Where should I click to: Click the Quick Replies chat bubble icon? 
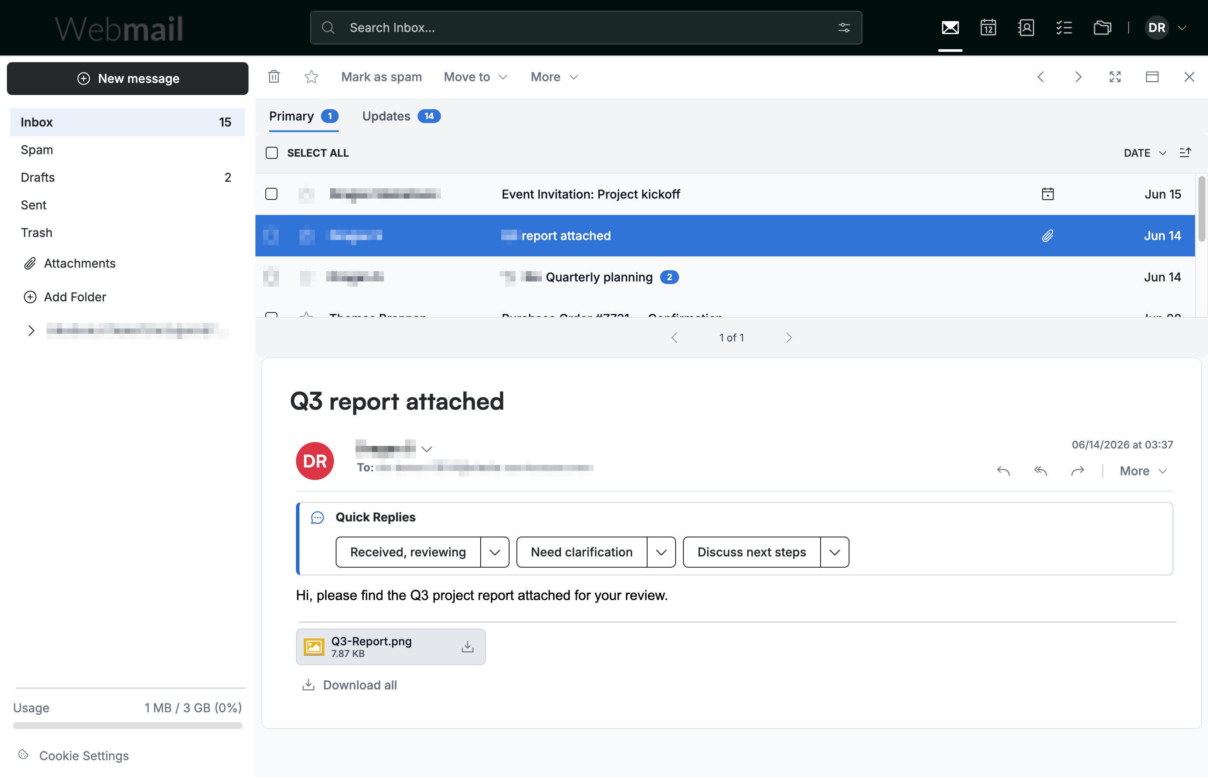tap(317, 517)
